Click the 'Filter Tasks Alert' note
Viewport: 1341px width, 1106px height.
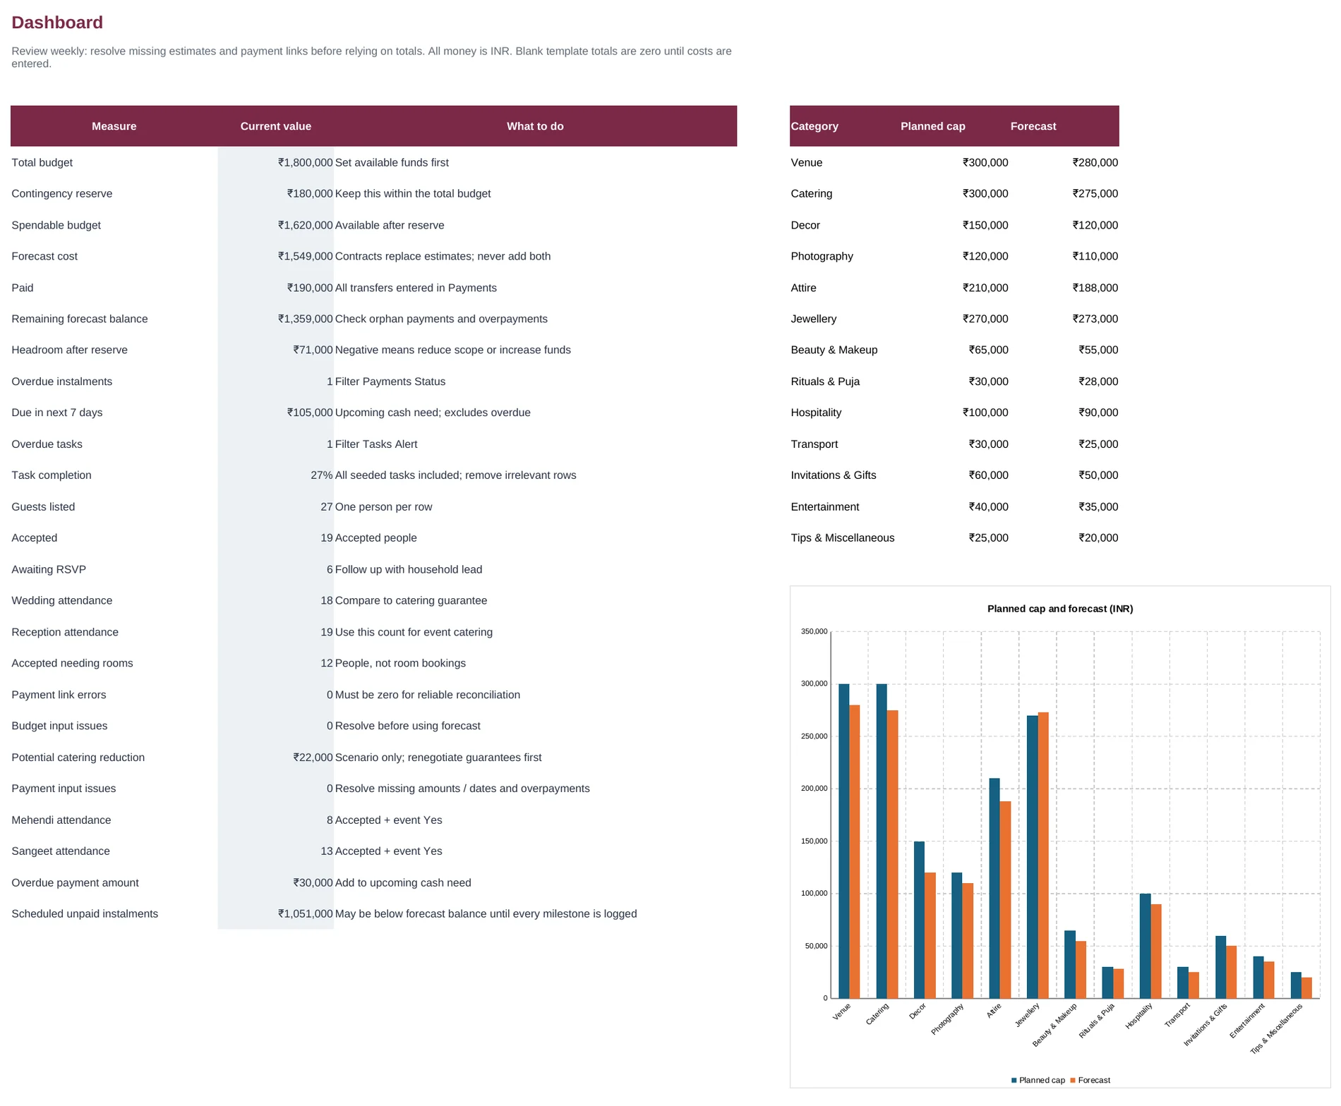pyautogui.click(x=376, y=444)
